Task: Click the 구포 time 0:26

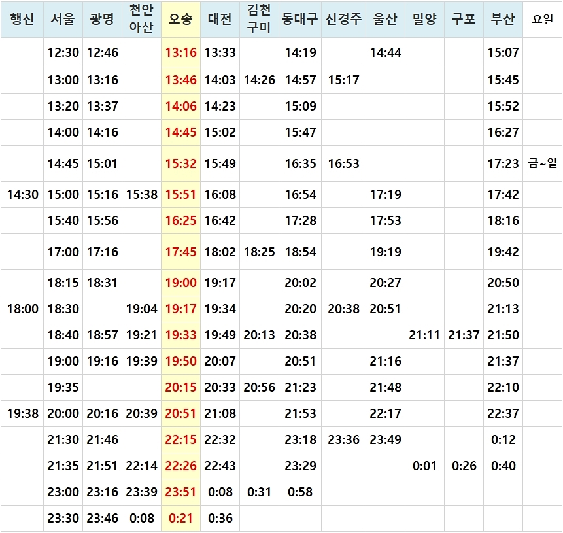Action: 464,466
